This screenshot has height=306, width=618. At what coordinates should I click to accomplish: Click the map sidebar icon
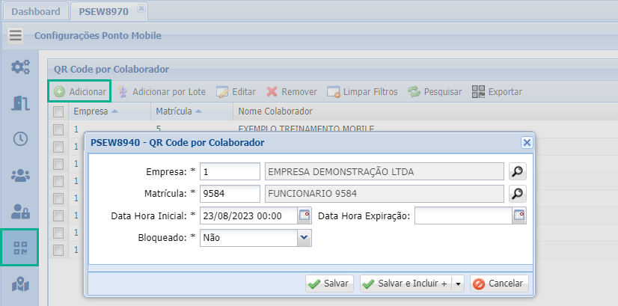[20, 284]
